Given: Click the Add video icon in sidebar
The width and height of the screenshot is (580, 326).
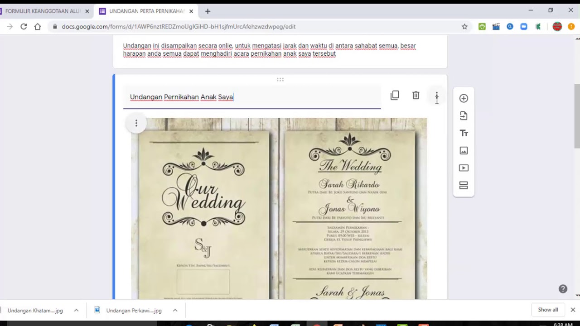Looking at the screenshot, I should tap(464, 168).
